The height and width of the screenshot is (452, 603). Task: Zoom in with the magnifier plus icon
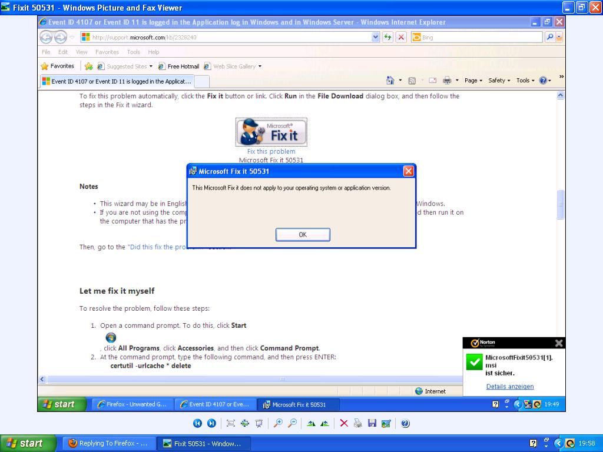click(278, 423)
